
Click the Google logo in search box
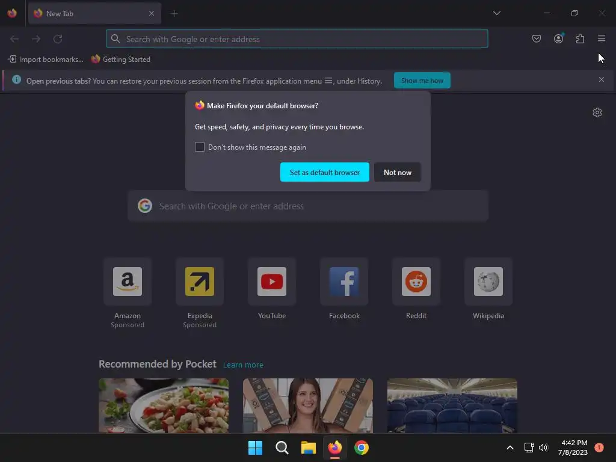[145, 206]
